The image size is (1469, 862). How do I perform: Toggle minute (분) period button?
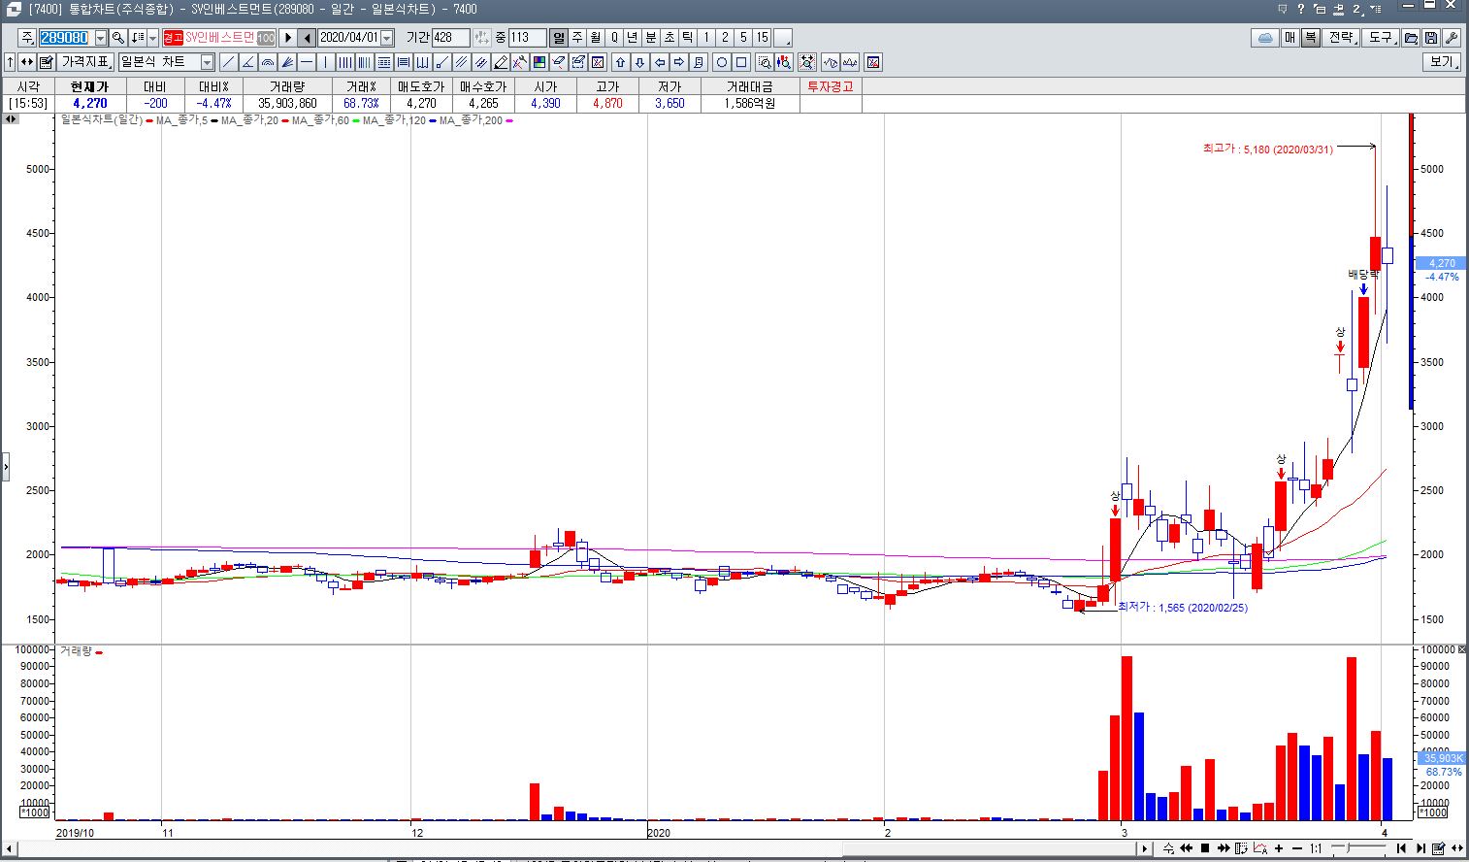(651, 38)
